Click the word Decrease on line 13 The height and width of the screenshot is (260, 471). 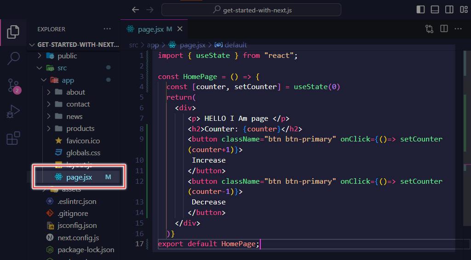click(209, 202)
